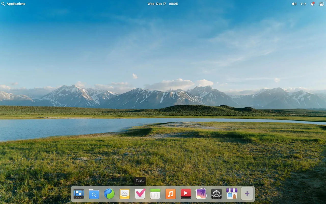This screenshot has width=326, height=204.
Task: Click the search magnifier beside Applications
Action: (3, 4)
